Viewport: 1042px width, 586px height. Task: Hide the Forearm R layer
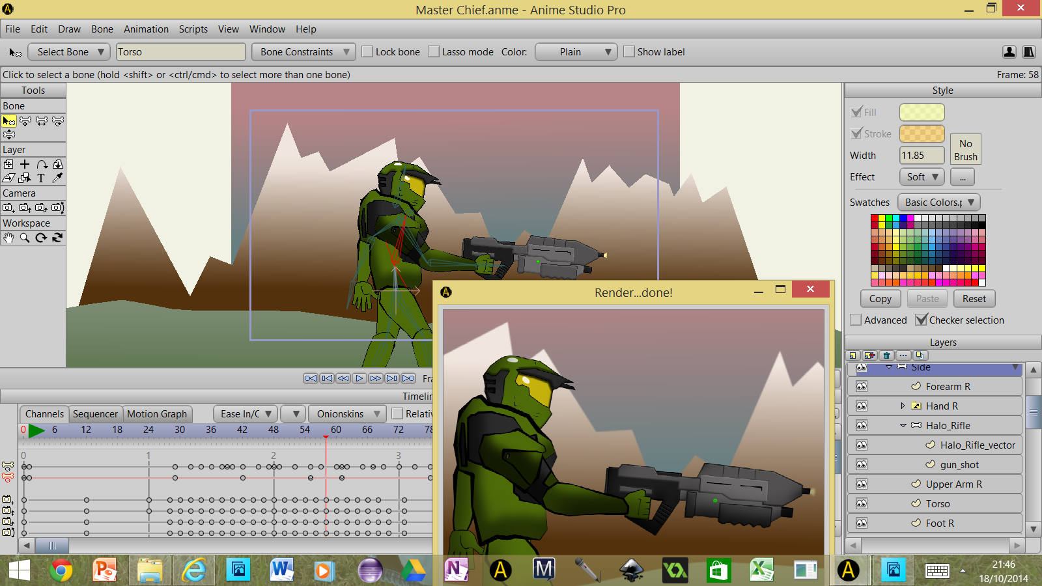point(862,387)
